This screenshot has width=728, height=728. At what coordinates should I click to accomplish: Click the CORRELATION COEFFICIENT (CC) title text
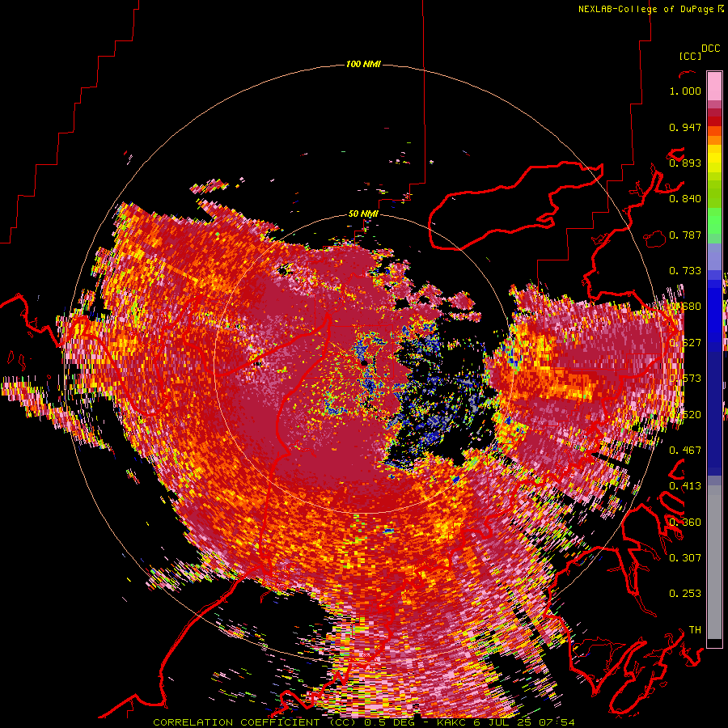[x=254, y=722]
